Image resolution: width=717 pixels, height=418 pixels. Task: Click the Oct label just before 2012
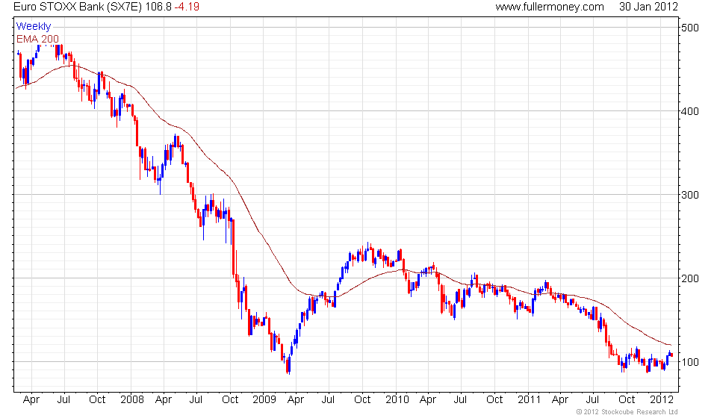coord(627,400)
